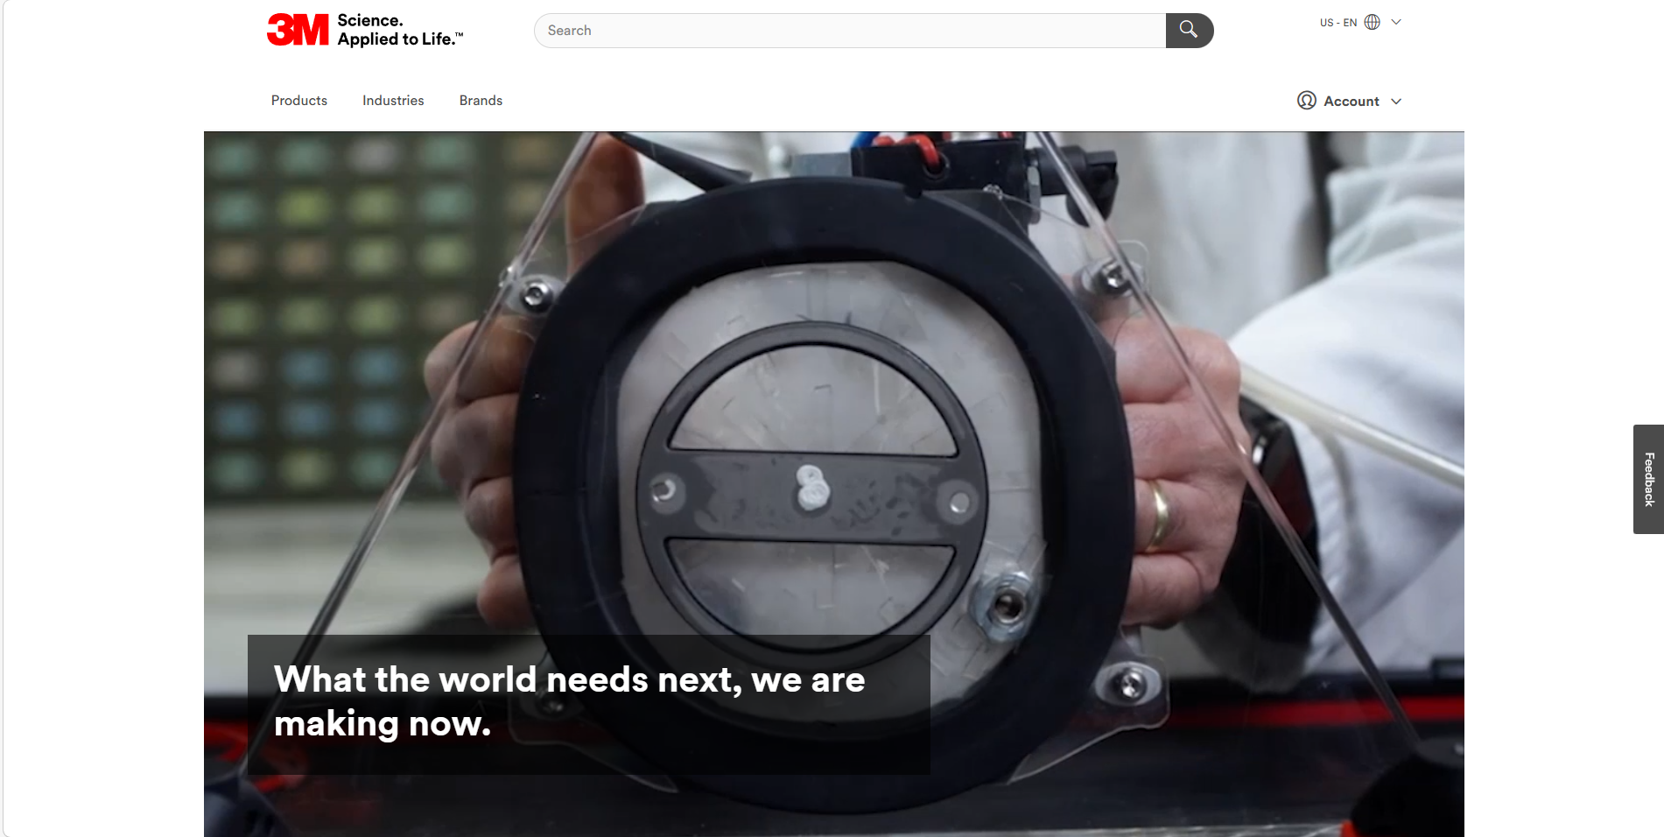The height and width of the screenshot is (837, 1664).
Task: Open the Products menu
Action: [x=298, y=101]
